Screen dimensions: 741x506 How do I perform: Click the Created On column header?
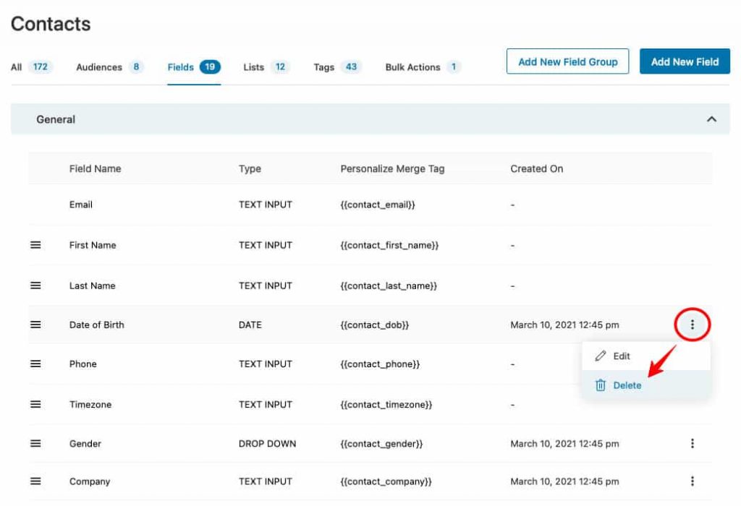pos(536,168)
